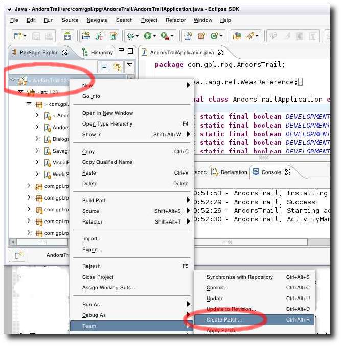
Task: Click the Collapse All icon in Package Explorer
Action: (x=104, y=67)
